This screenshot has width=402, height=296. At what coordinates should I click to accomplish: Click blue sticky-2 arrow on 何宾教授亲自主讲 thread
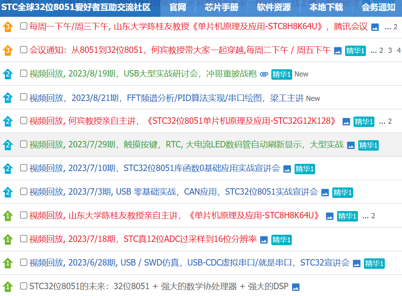[8, 121]
